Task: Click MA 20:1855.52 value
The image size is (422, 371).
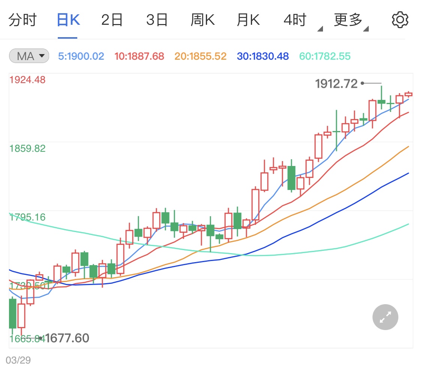Action: point(201,56)
